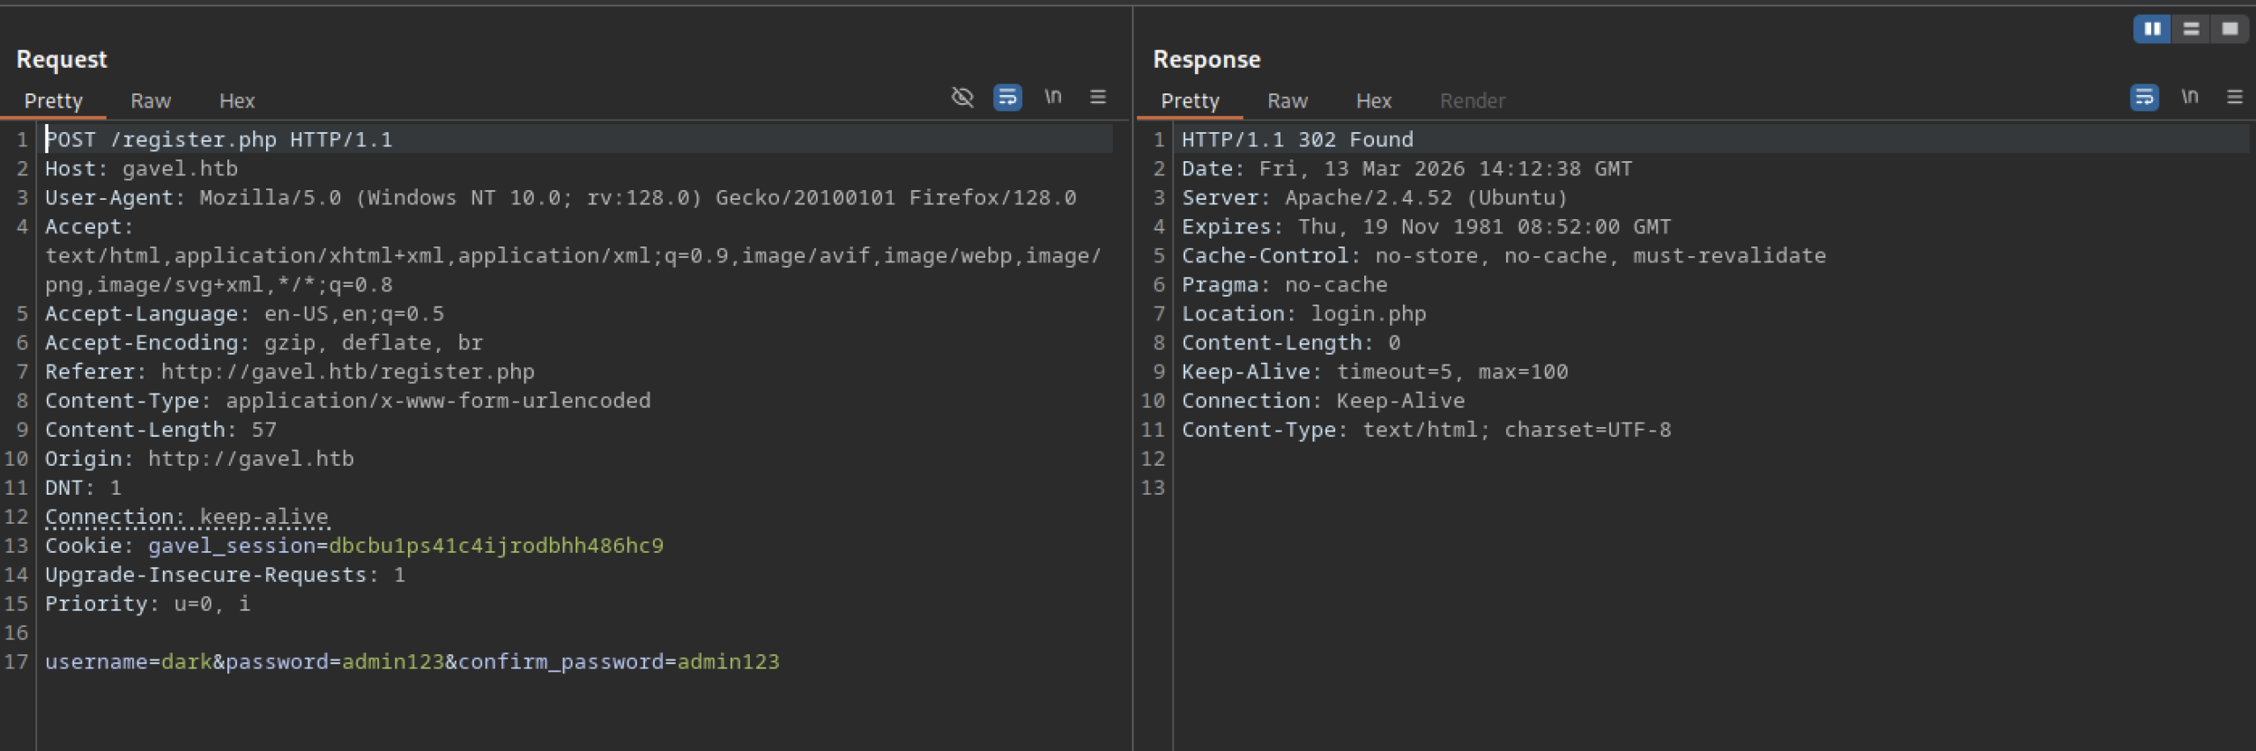Viewport: 2256px width, 751px height.
Task: Switch Request view to Raw tab
Action: (151, 101)
